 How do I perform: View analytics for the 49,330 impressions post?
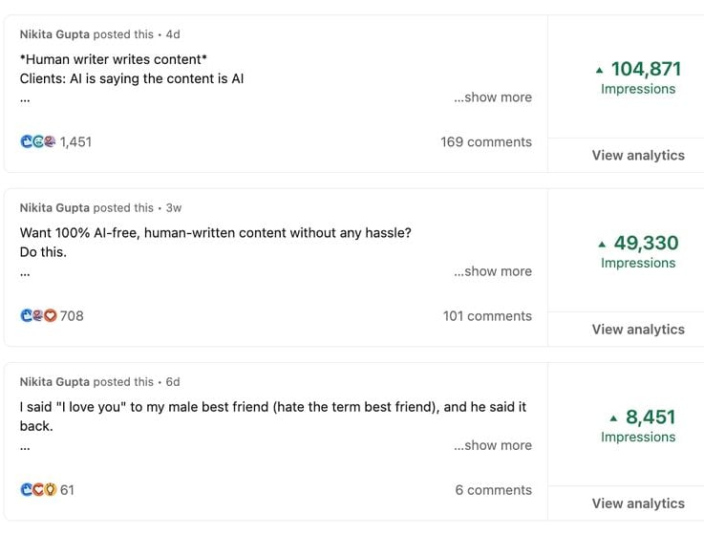[x=638, y=330]
